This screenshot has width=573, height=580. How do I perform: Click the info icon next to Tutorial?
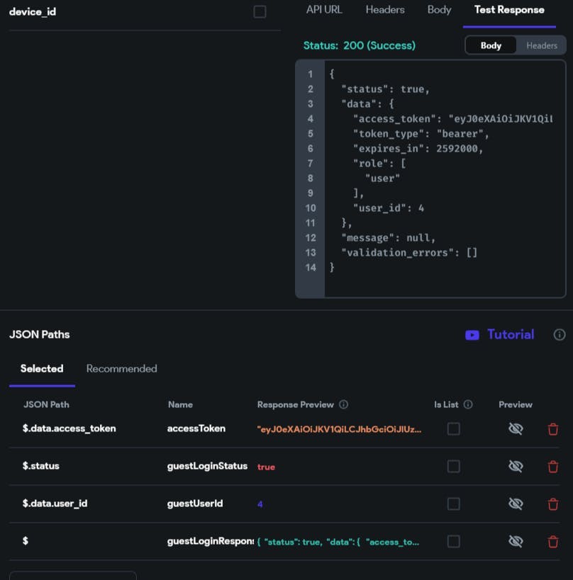click(x=560, y=335)
